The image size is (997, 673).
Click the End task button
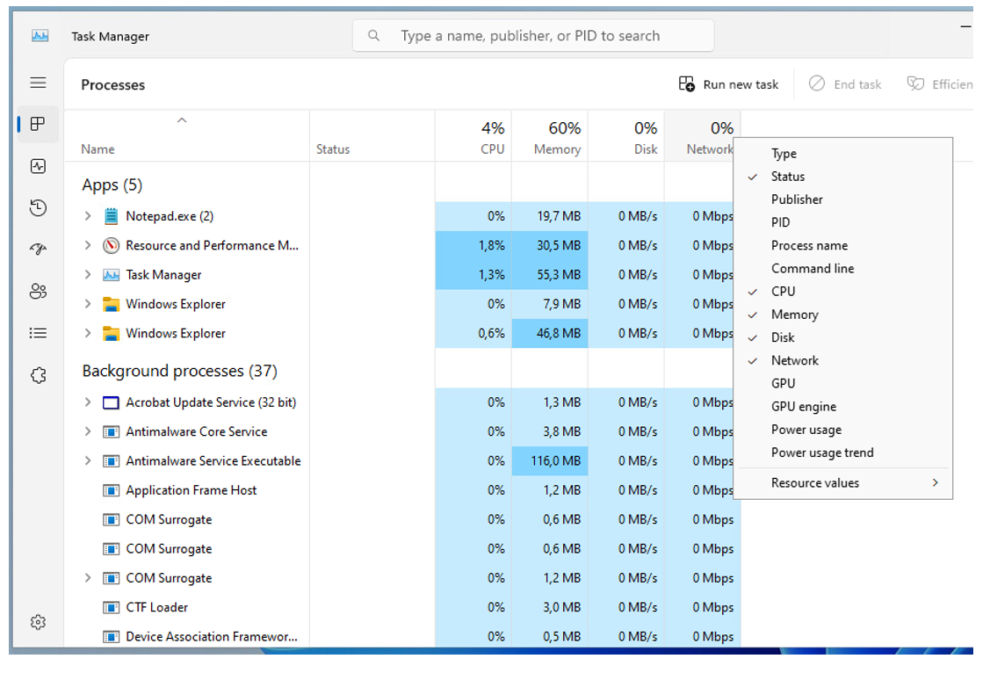coord(845,84)
